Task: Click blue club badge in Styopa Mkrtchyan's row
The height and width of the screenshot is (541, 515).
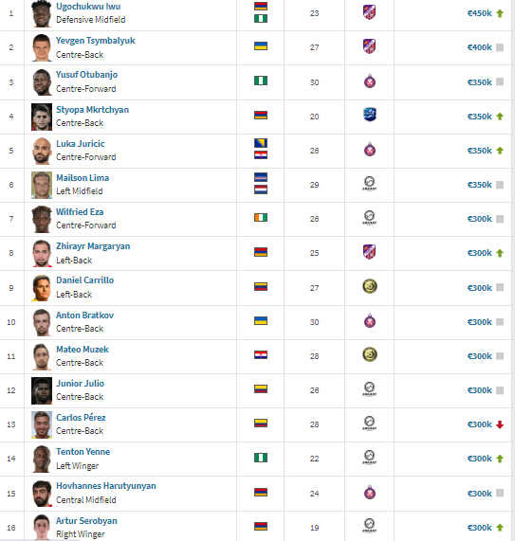Action: click(370, 115)
